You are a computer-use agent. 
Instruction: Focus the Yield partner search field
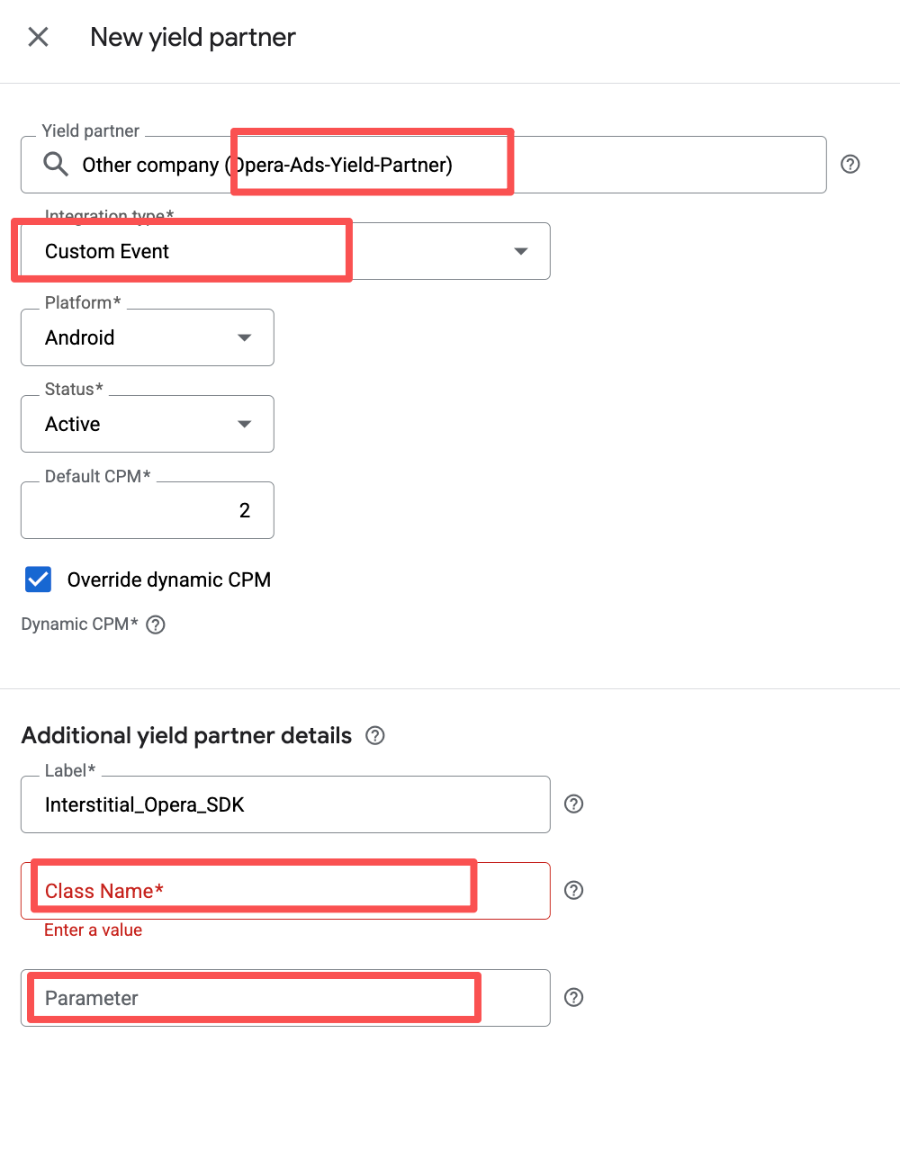tap(424, 165)
